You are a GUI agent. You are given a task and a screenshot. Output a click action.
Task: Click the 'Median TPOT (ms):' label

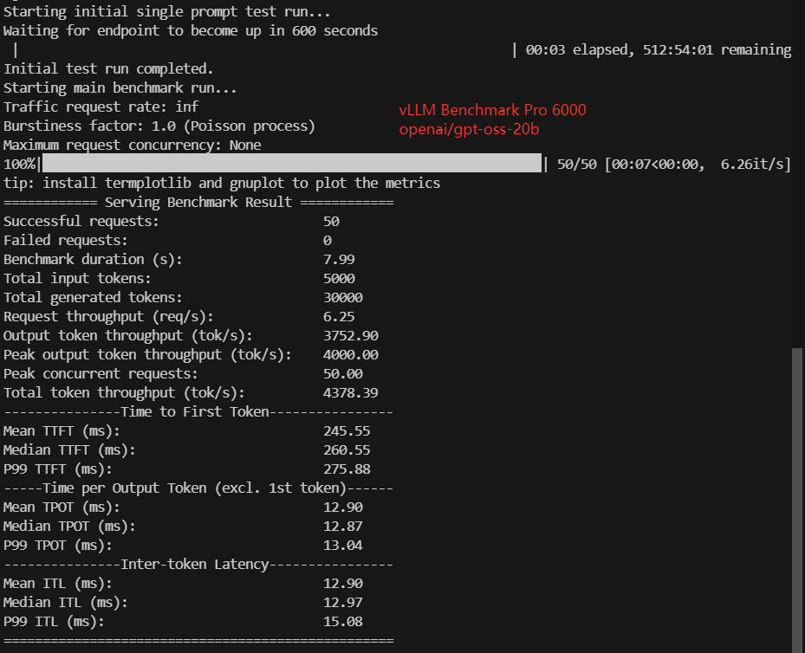click(x=69, y=526)
